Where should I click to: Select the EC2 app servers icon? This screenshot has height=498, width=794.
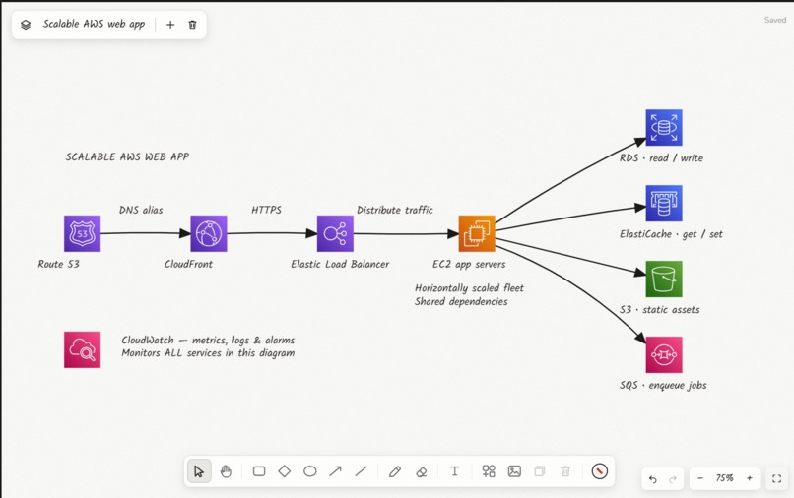coord(477,233)
